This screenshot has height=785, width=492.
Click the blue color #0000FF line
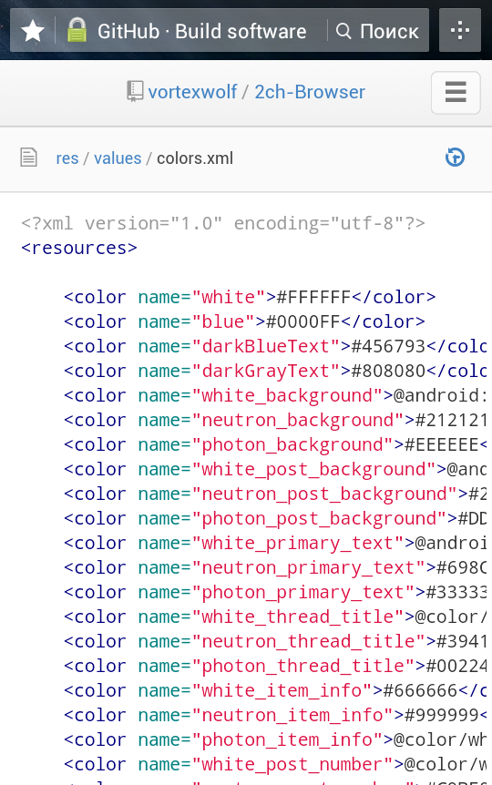pos(244,321)
